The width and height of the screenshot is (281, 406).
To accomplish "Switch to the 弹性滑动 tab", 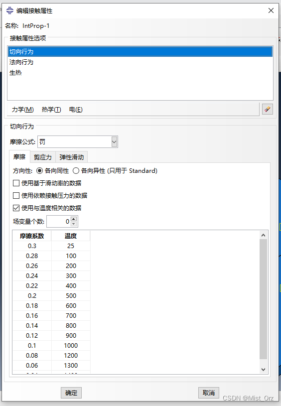I will (71, 157).
